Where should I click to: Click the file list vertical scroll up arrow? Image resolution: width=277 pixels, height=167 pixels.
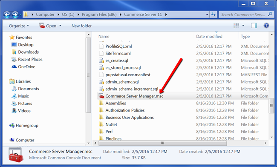tap(271, 35)
